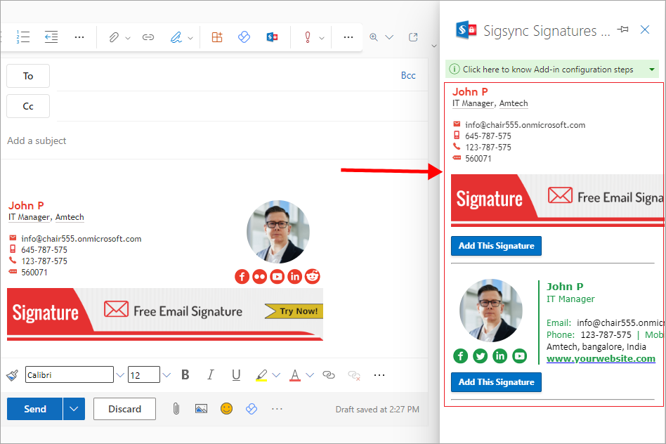
Task: Show the Bcc field
Action: [x=408, y=76]
